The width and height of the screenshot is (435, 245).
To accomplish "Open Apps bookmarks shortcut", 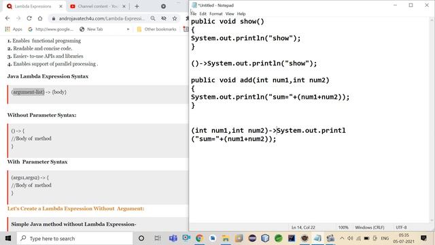I will click(14, 29).
